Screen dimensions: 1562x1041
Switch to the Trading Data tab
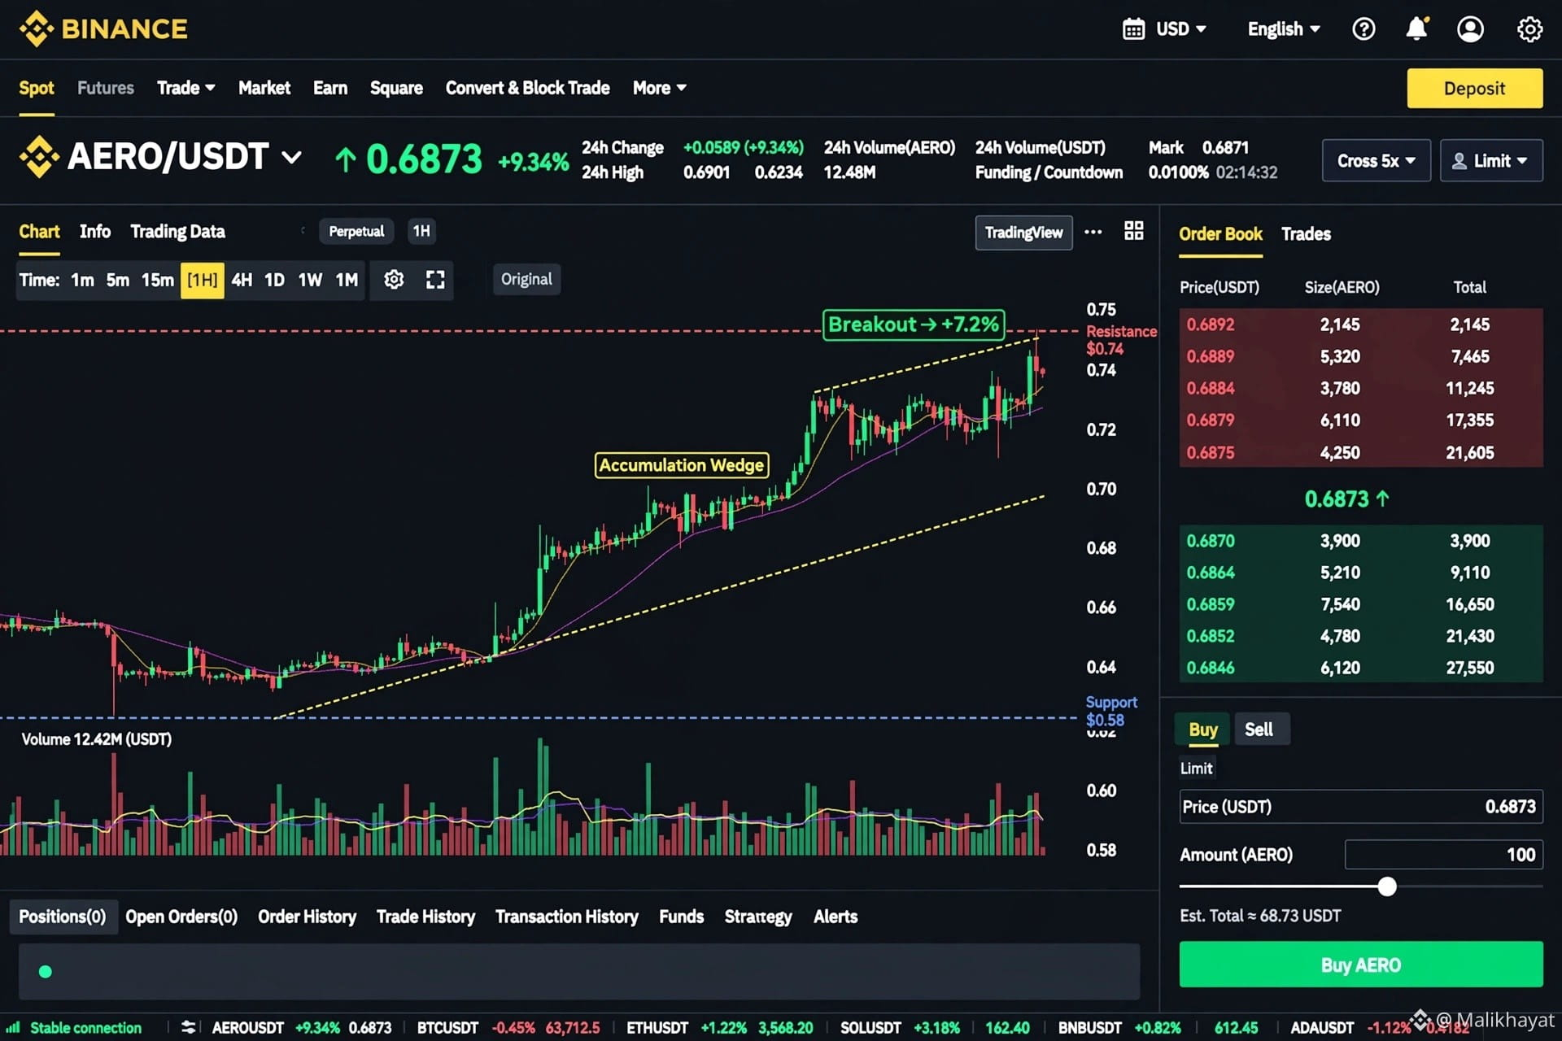[177, 232]
